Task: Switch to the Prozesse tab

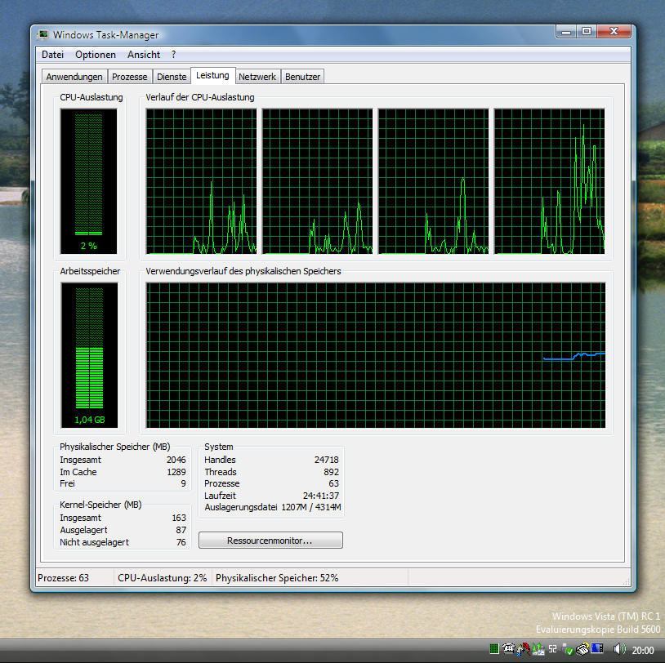Action: coord(129,77)
